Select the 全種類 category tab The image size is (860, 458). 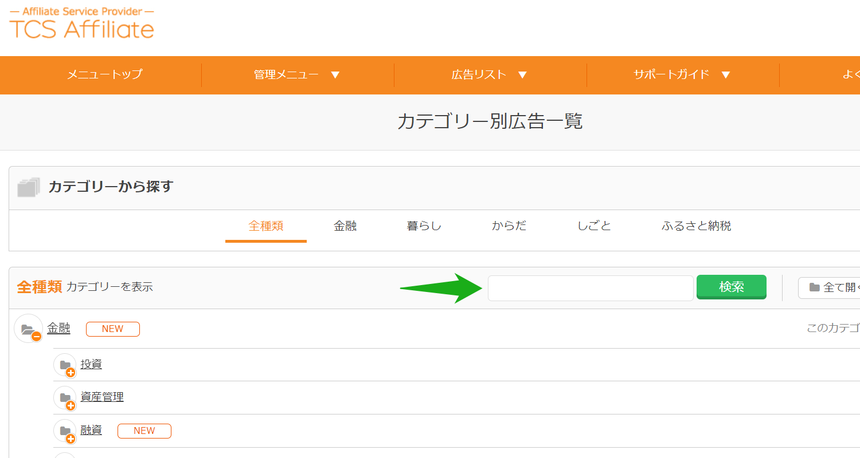pos(266,226)
